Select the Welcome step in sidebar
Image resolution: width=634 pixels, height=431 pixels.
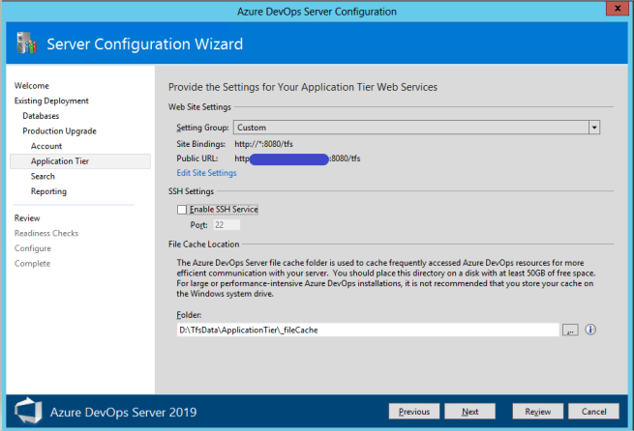[x=32, y=86]
